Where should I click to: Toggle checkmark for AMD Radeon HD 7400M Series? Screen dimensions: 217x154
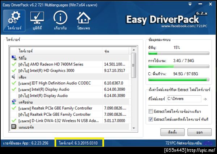pyautogui.click(x=14, y=64)
